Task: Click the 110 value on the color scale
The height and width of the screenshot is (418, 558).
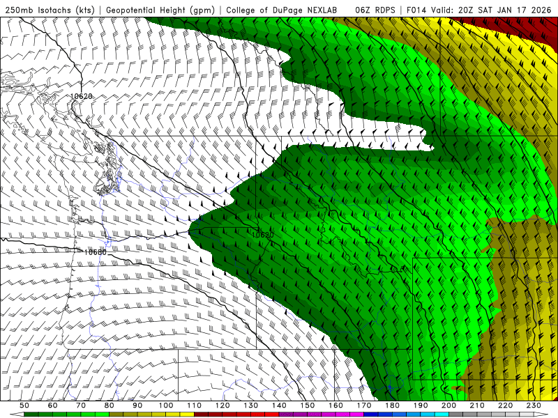Action: (195, 405)
